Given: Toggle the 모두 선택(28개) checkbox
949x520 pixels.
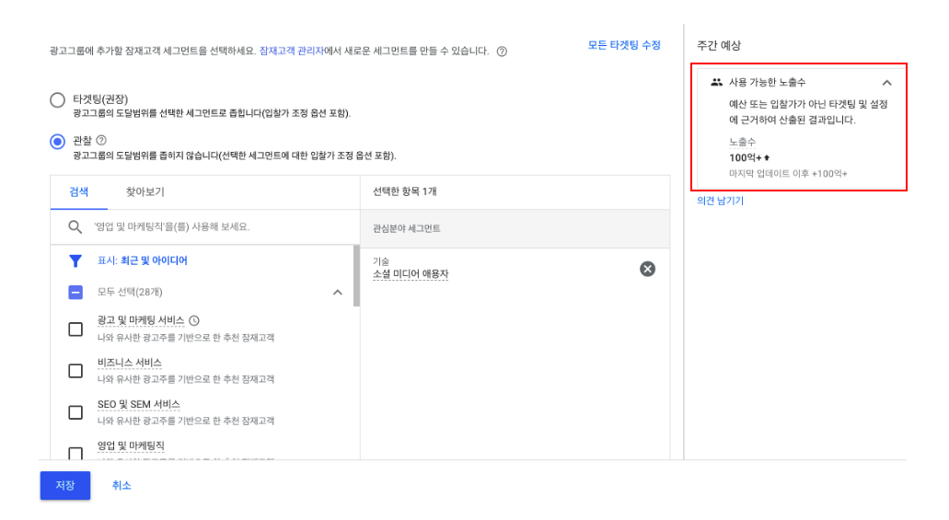Looking at the screenshot, I should 75,293.
